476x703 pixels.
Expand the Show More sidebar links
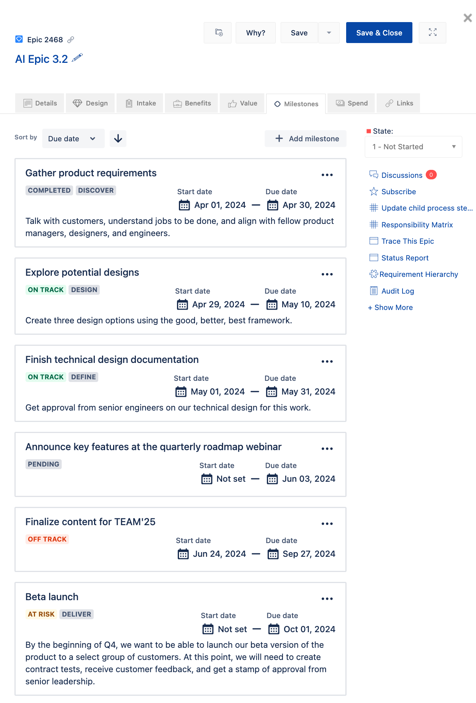click(390, 307)
